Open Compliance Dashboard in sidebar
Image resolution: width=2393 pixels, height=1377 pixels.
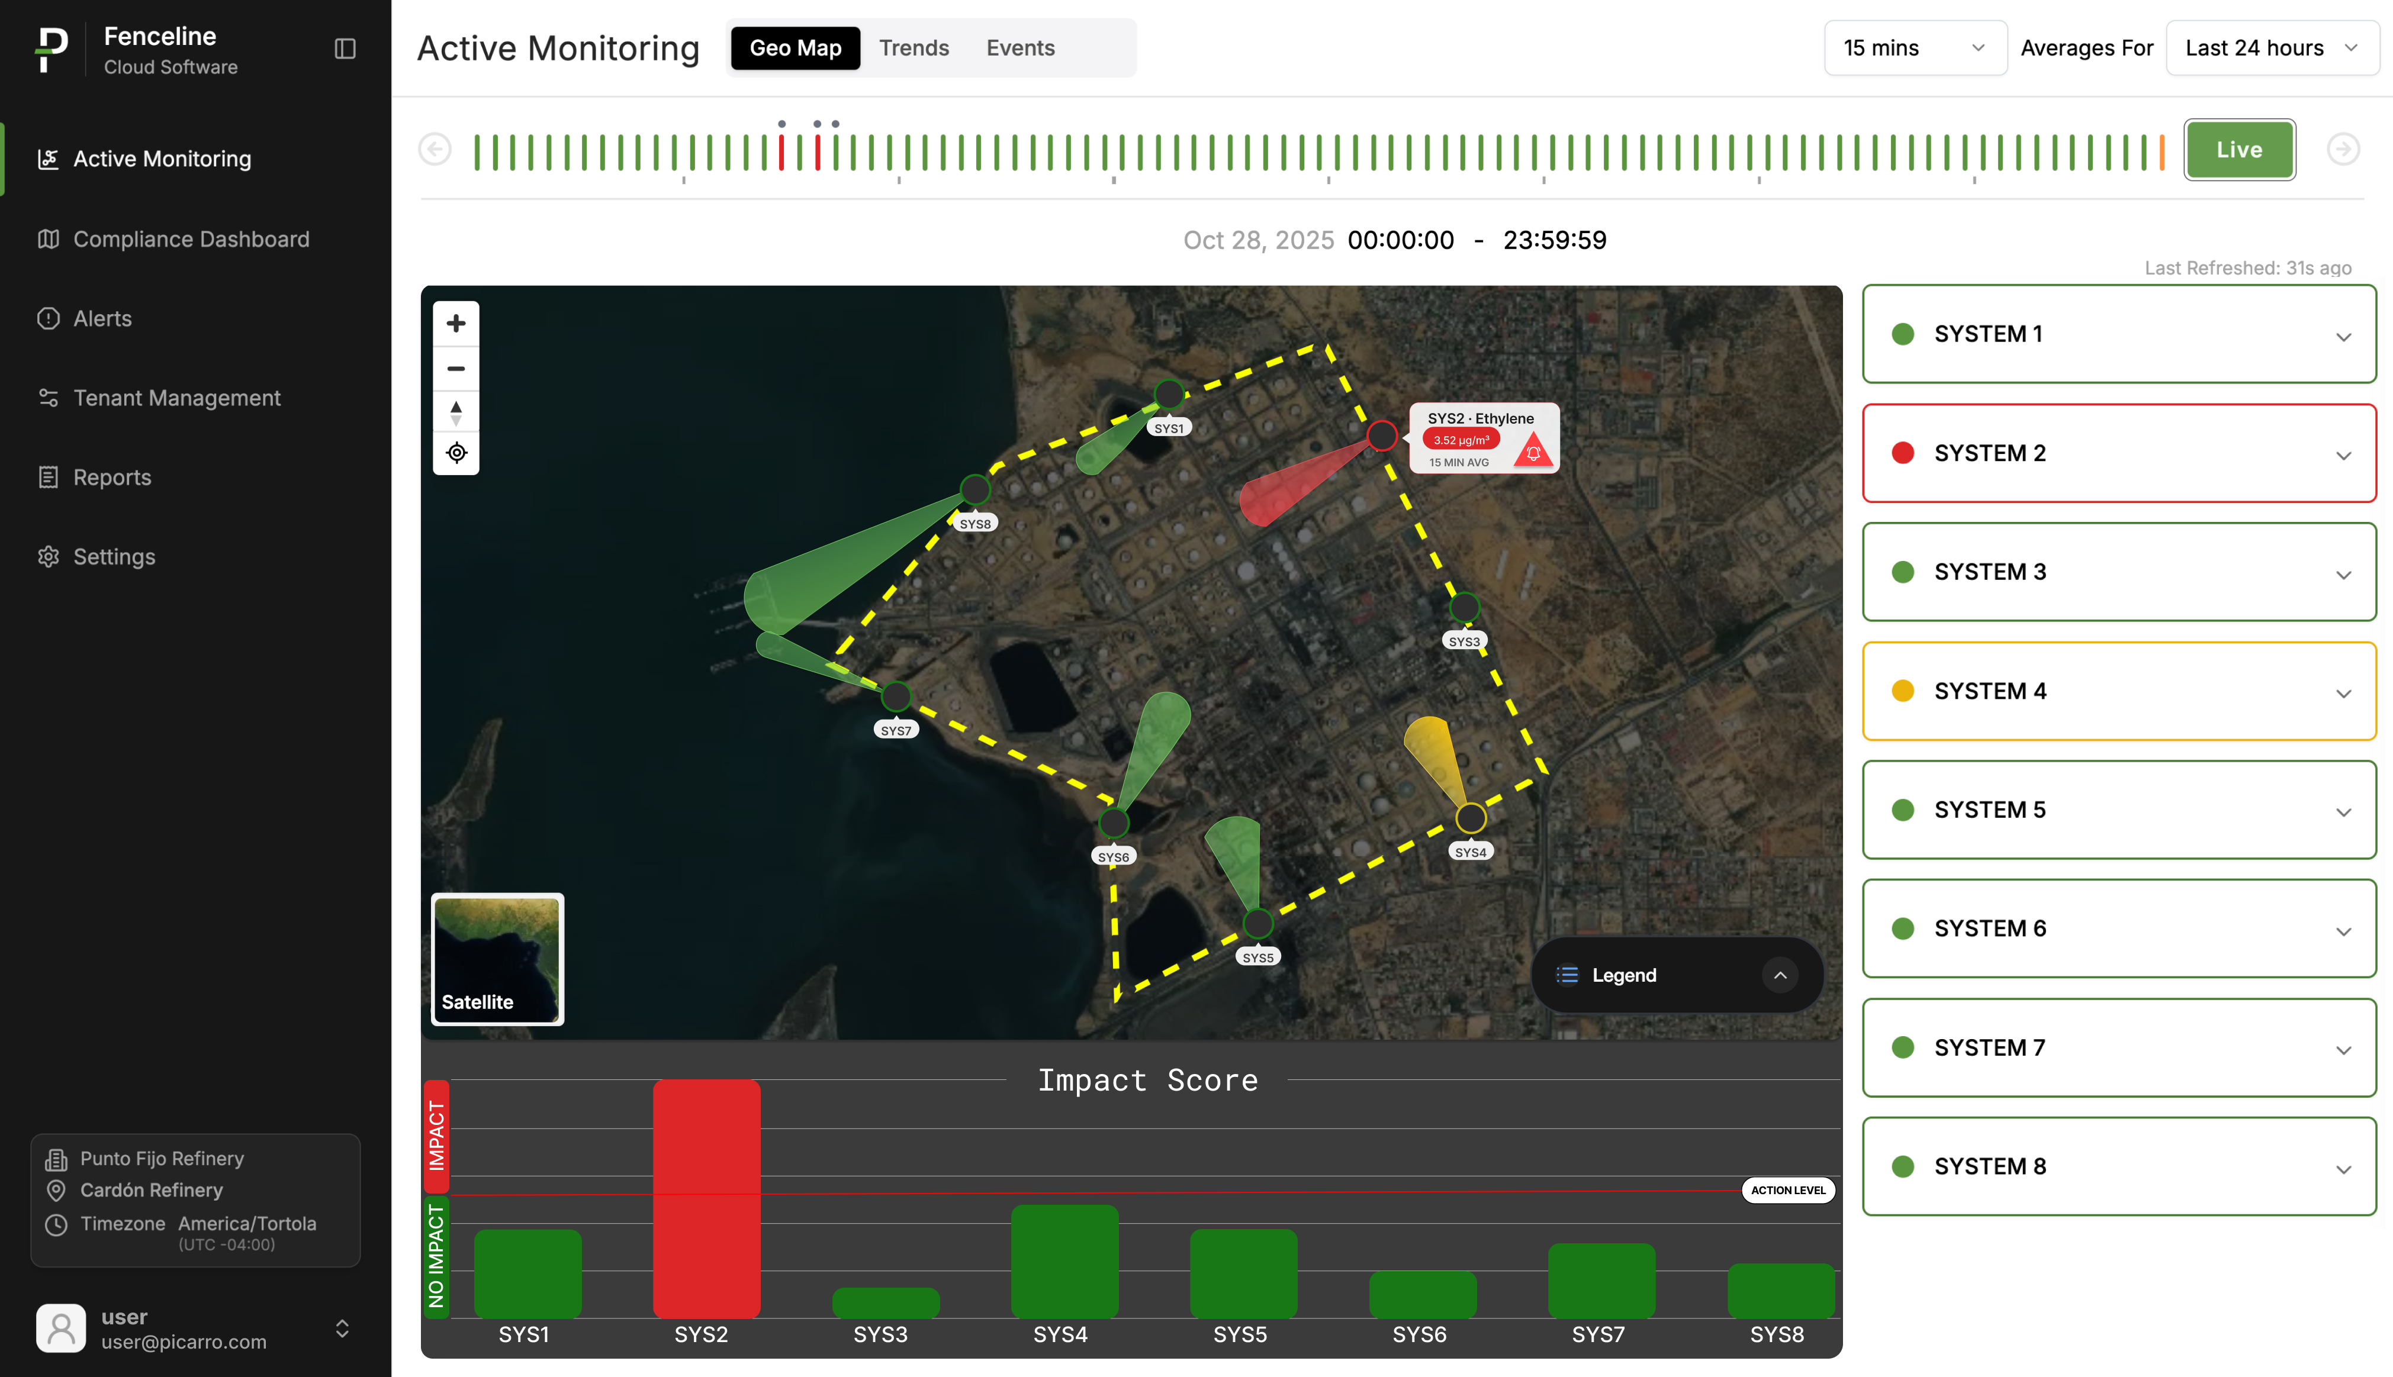coord(191,239)
